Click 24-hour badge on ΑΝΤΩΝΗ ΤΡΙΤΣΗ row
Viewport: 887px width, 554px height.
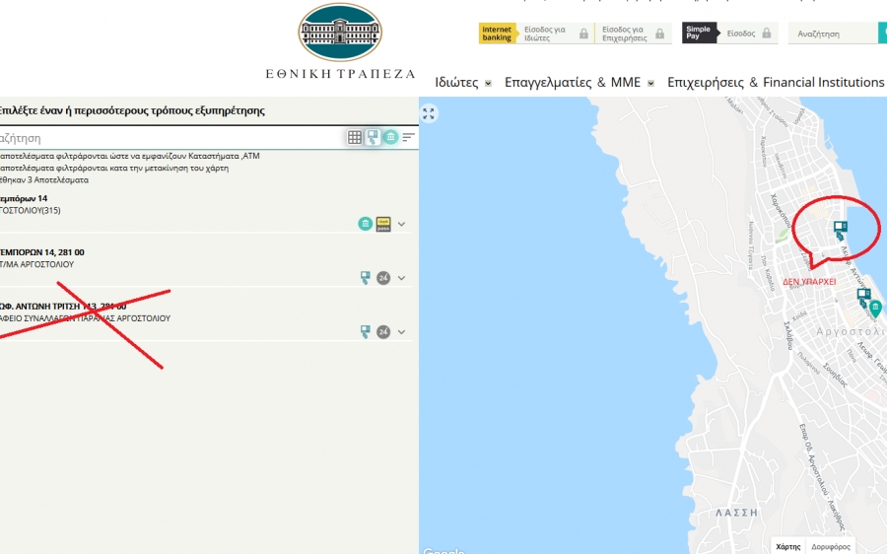(383, 331)
